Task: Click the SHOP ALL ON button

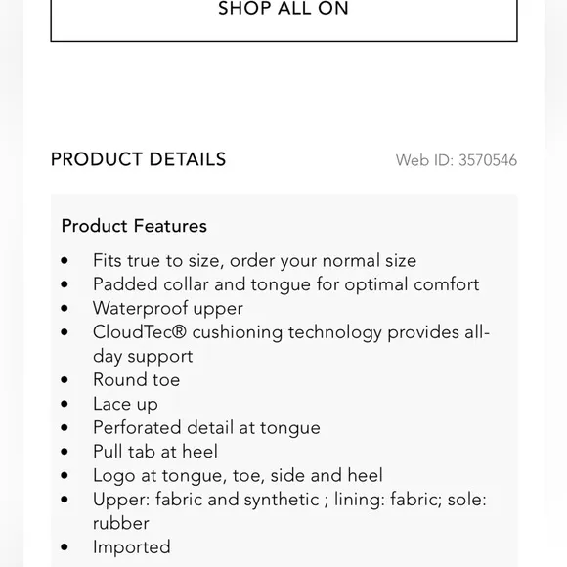Action: tap(283, 19)
